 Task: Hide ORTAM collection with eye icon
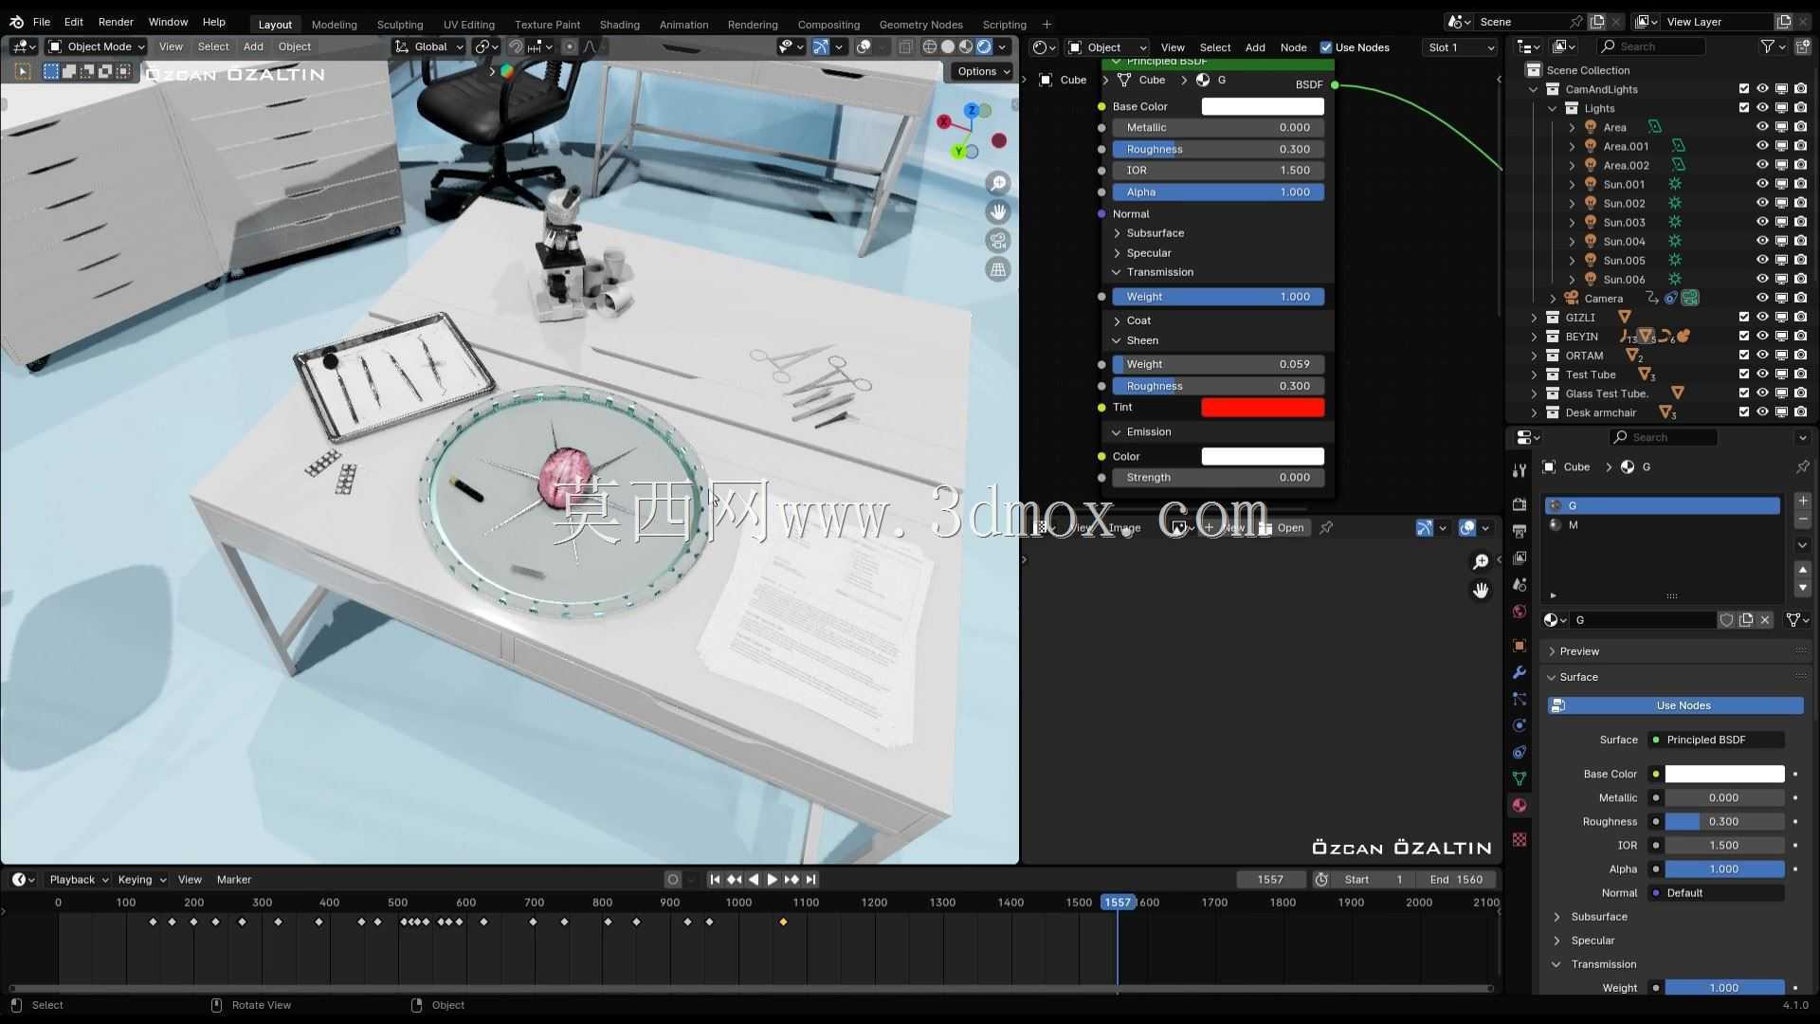click(1762, 356)
